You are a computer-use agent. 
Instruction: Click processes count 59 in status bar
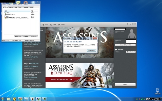[5, 40]
